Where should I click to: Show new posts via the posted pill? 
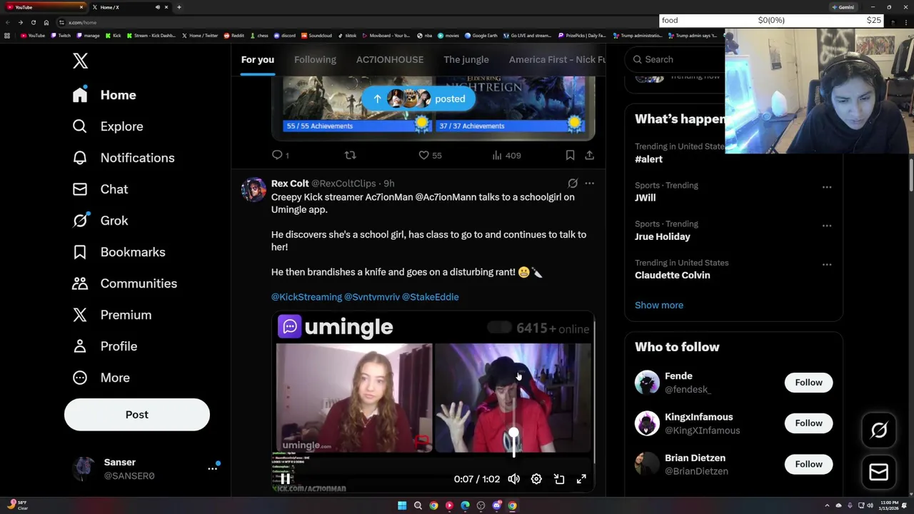click(418, 99)
